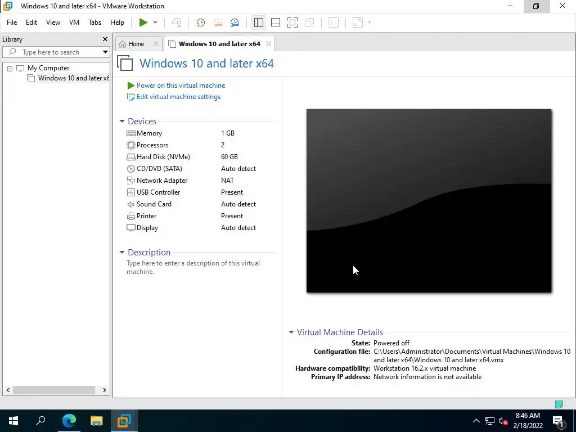576x432 pixels.
Task: Click the Printer device icon
Action: 130,216
